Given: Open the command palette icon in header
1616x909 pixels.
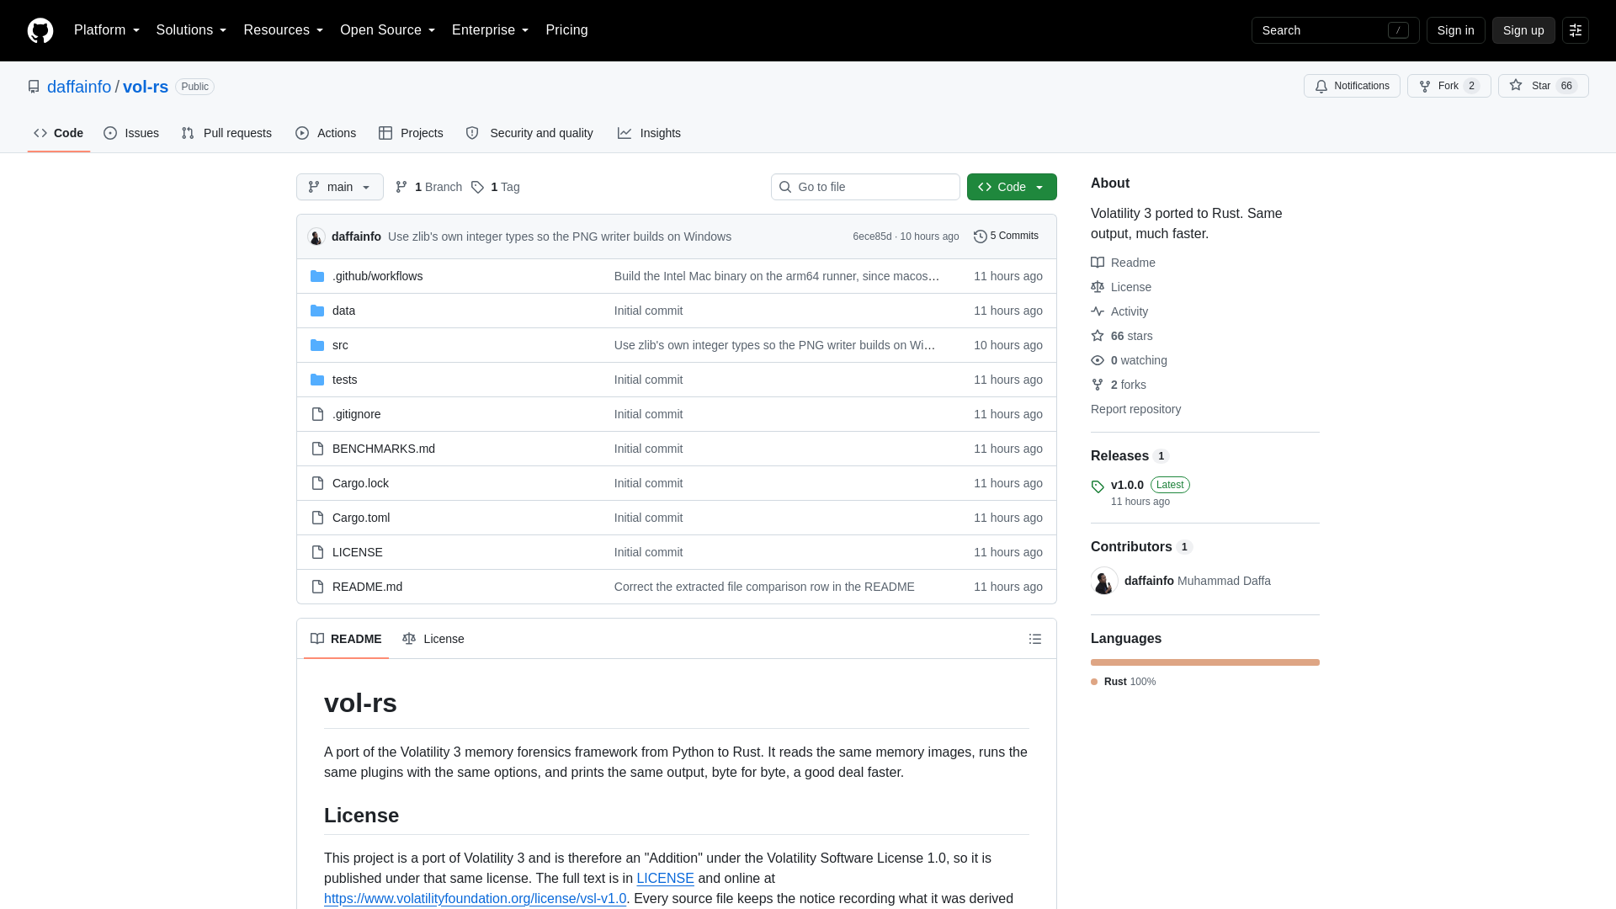Looking at the screenshot, I should pos(1576,30).
